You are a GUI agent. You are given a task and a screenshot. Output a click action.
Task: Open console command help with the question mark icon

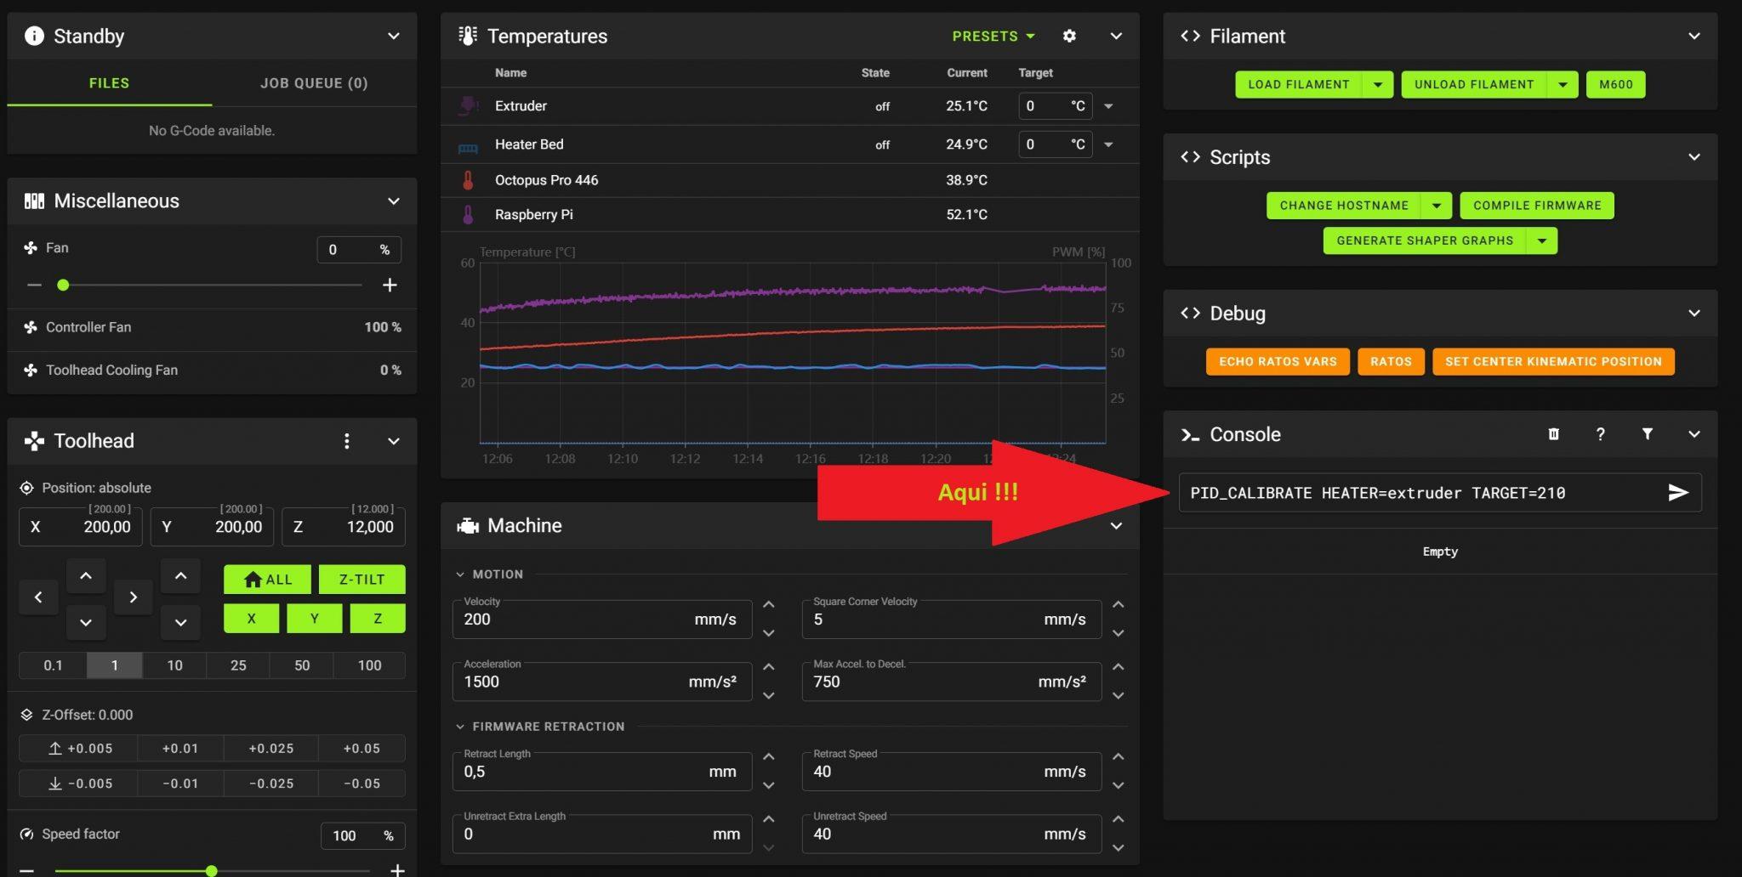pos(1600,434)
